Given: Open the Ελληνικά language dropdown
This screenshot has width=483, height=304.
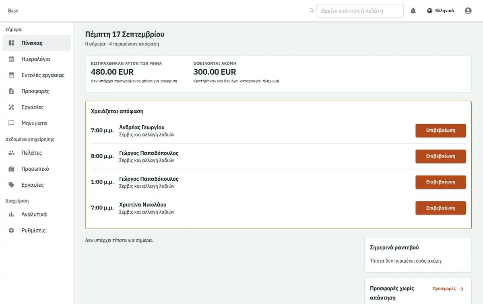Looking at the screenshot, I should coord(440,11).
